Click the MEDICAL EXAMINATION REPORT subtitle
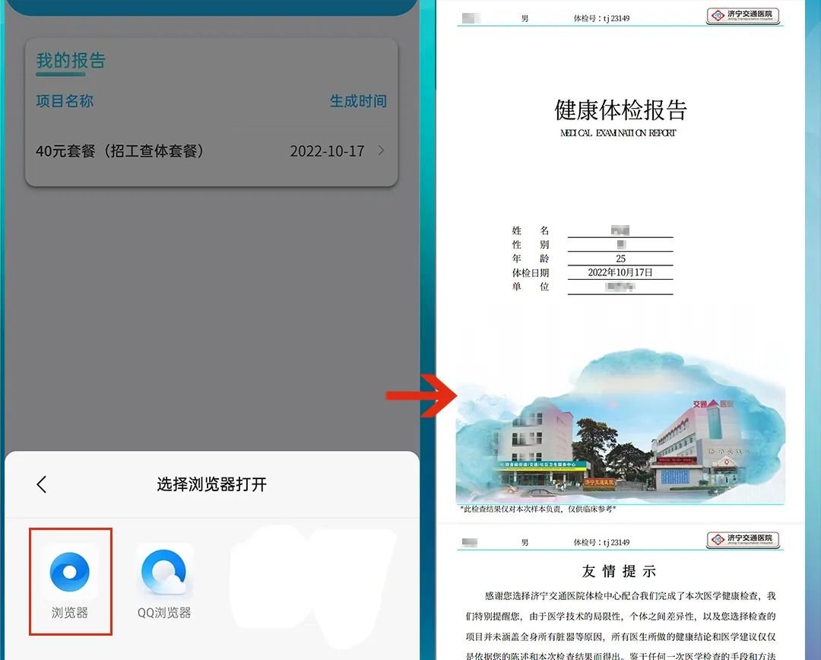The image size is (821, 660). (x=618, y=133)
